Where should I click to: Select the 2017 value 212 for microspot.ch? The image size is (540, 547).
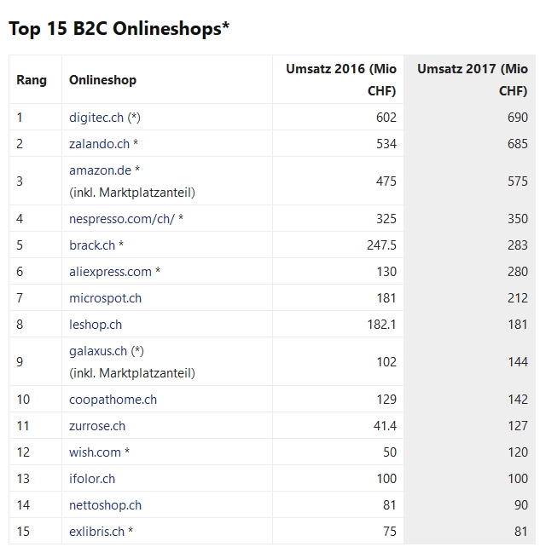(x=518, y=298)
